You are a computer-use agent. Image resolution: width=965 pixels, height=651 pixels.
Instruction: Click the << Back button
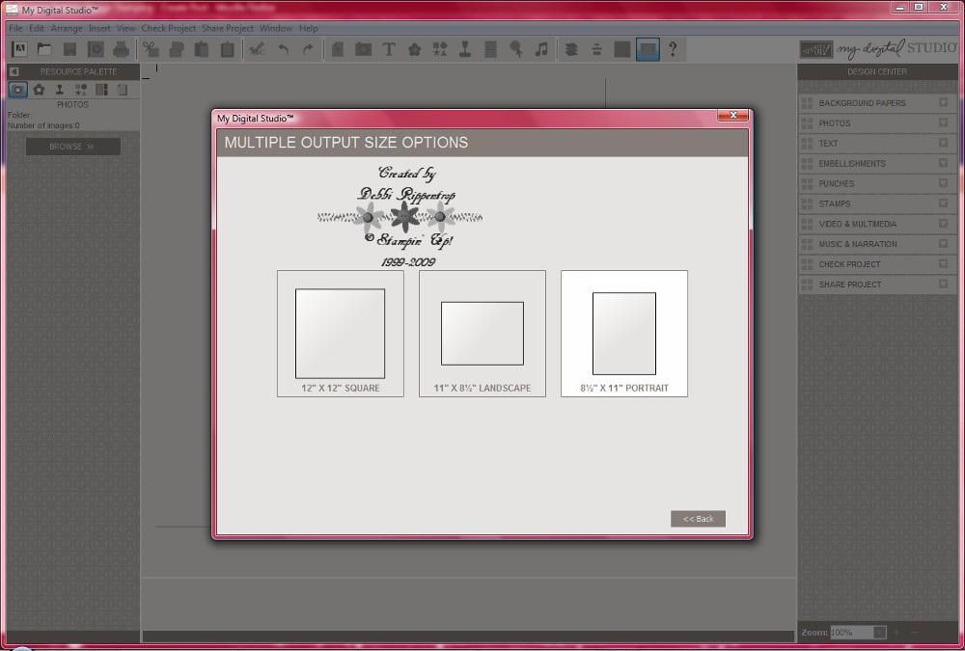tap(698, 519)
